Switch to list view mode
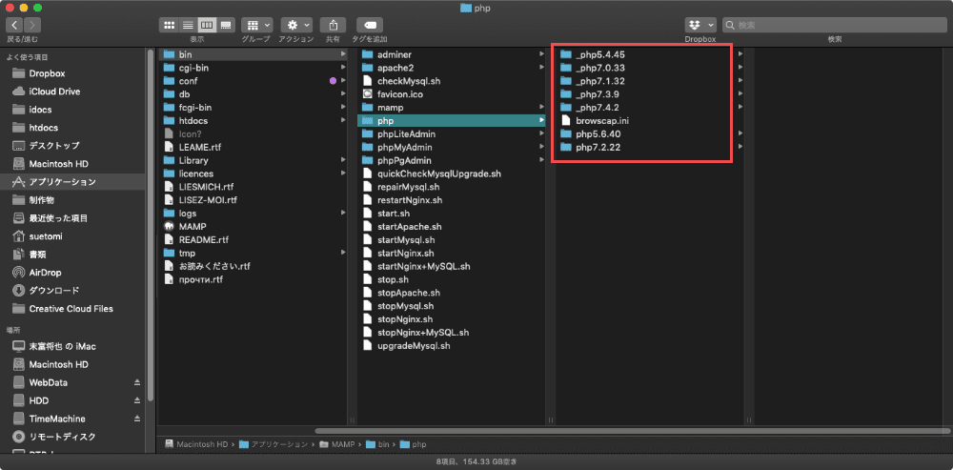Viewport: 953px width, 470px height. pos(188,25)
